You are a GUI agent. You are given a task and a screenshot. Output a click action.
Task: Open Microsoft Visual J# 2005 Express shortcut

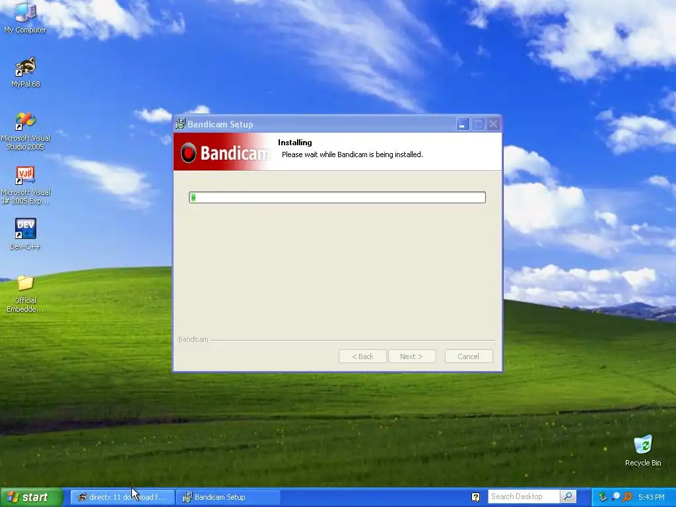pos(25,185)
